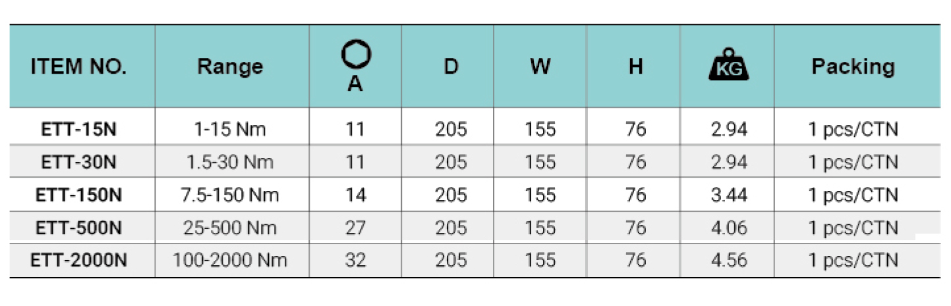Click the 4.56 weight value
Image resolution: width=951 pixels, height=306 pixels.
tap(728, 261)
